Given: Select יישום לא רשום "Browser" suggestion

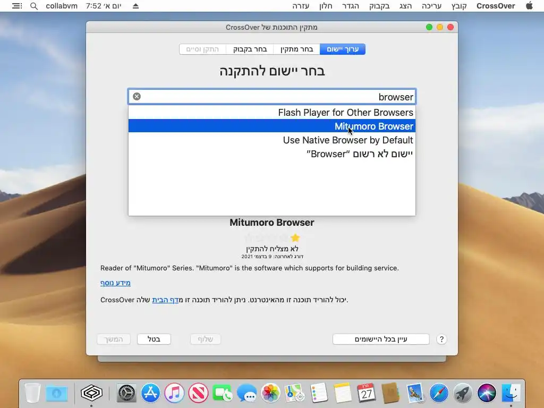Looking at the screenshot, I should click(272, 154).
